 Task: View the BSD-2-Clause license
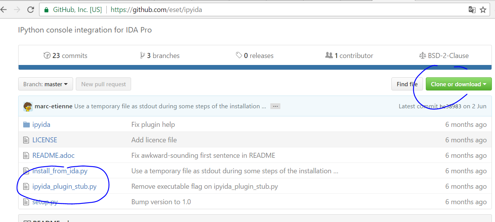coord(444,56)
